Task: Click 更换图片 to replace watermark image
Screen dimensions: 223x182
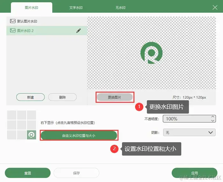Action: [115, 97]
